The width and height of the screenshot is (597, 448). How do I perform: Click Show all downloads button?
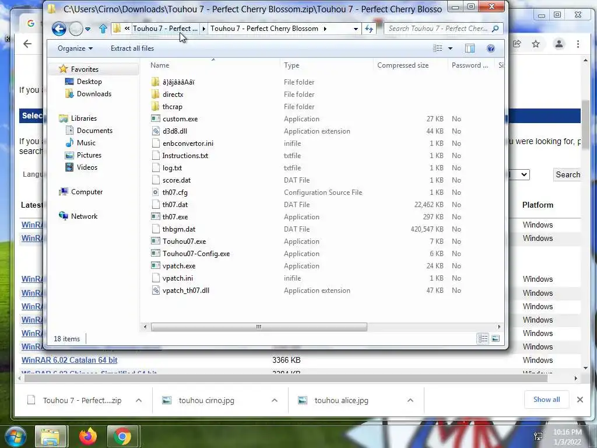point(546,400)
